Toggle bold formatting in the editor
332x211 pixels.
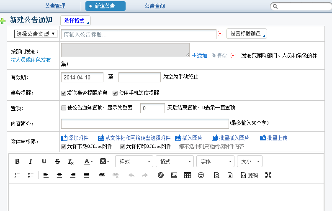pos(17,161)
